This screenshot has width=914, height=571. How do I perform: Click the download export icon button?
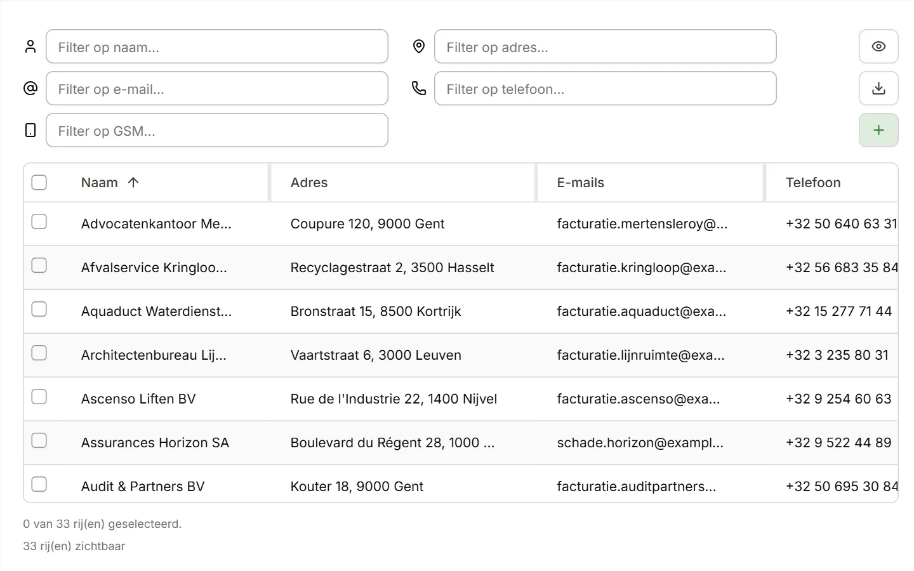tap(878, 88)
